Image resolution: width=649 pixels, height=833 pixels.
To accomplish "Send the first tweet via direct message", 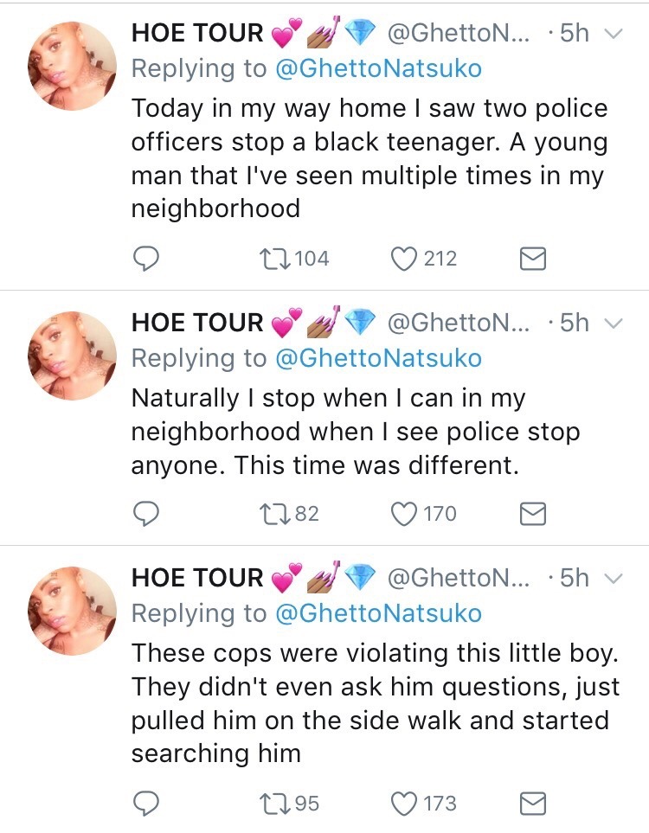I will (x=532, y=258).
